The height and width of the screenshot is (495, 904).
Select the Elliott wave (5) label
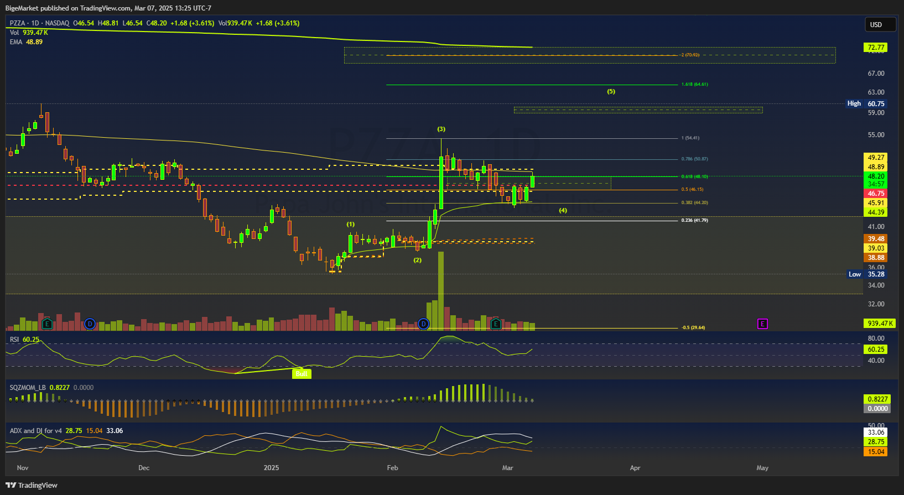tap(611, 91)
